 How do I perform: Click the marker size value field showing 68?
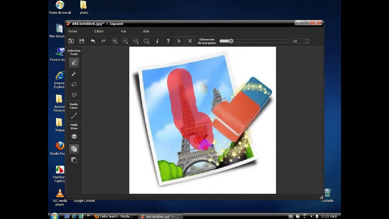[298, 41]
